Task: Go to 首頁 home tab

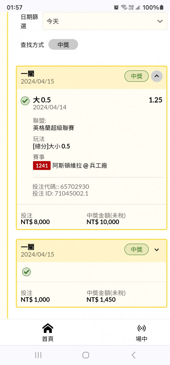Action: (48, 333)
